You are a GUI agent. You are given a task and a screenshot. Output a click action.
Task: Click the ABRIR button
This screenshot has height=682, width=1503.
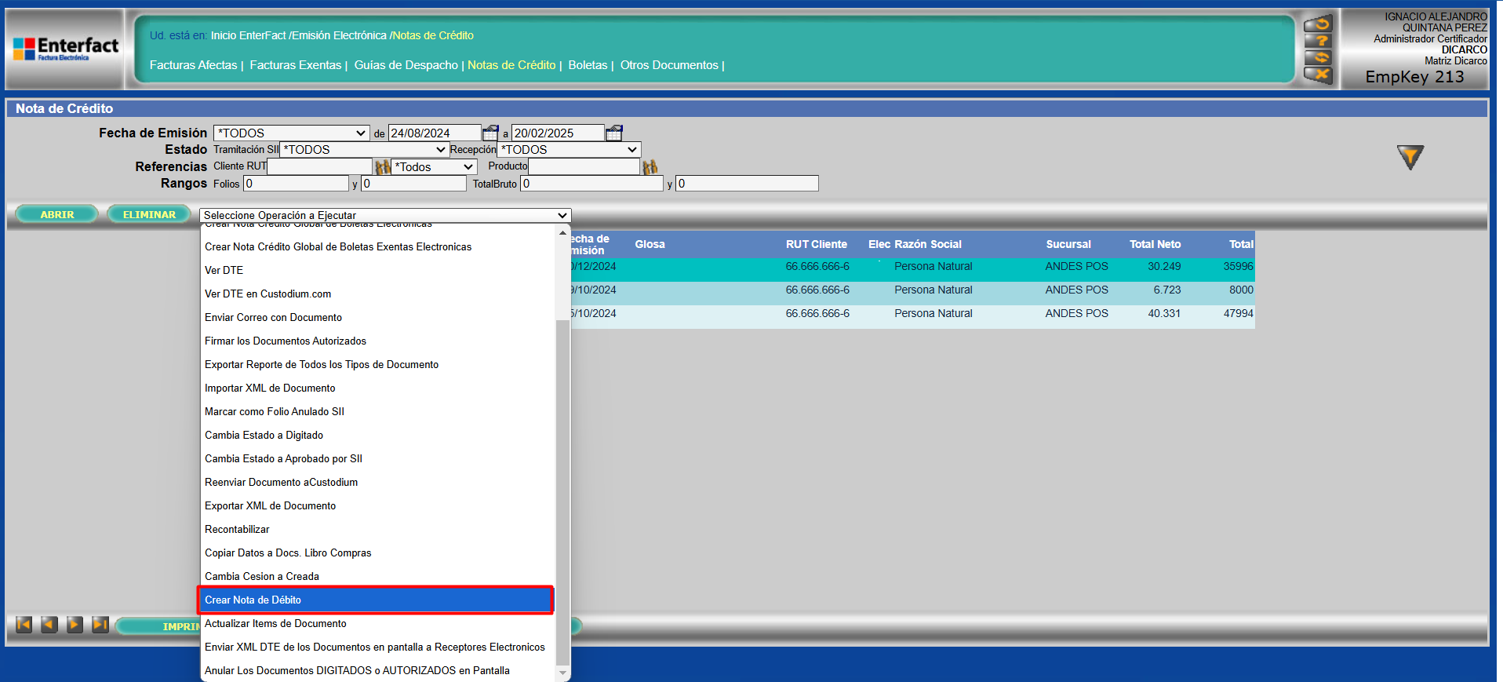click(57, 214)
